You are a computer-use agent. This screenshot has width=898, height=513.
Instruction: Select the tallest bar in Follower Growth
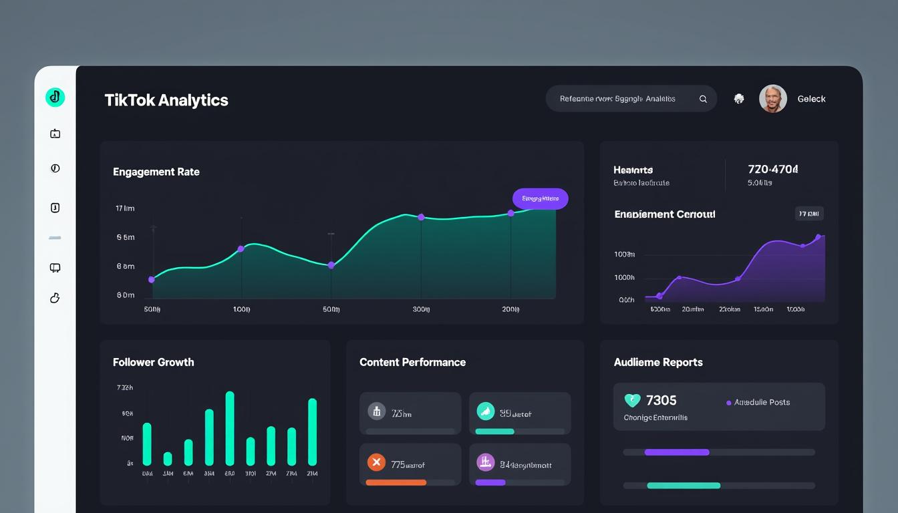230,428
